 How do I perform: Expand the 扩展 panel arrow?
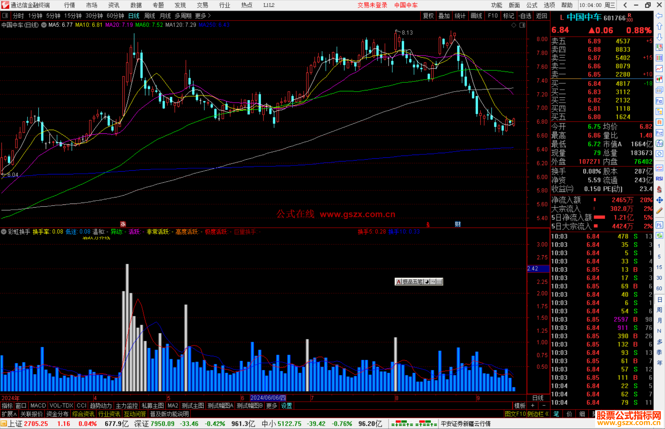(x=9, y=414)
